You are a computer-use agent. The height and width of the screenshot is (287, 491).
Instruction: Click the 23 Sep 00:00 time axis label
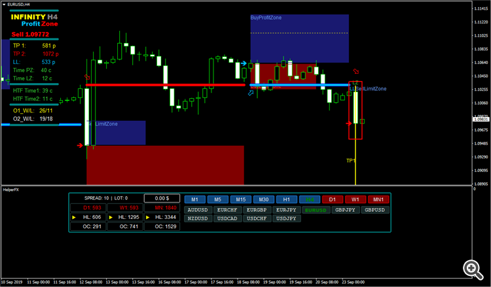coord(353,282)
